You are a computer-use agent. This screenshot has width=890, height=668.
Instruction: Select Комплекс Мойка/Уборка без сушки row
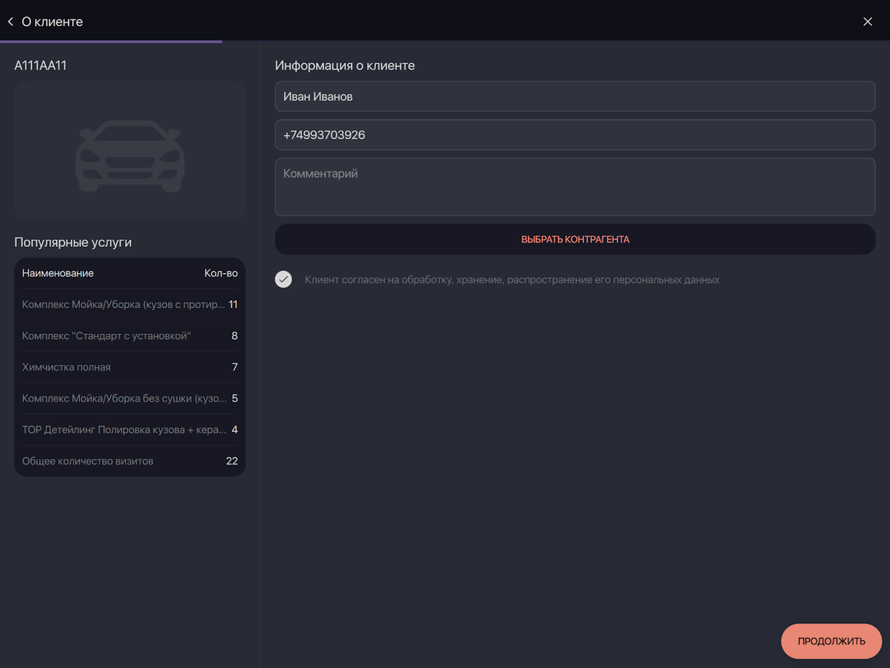click(x=130, y=399)
